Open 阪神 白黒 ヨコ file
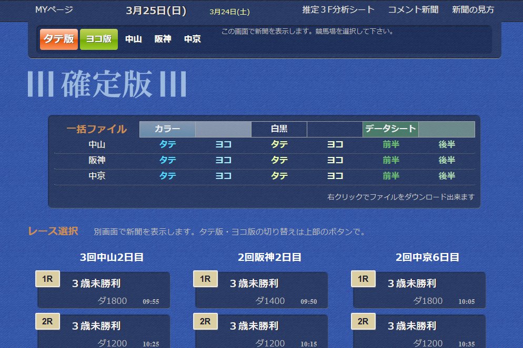This screenshot has width=523, height=348. pos(335,160)
